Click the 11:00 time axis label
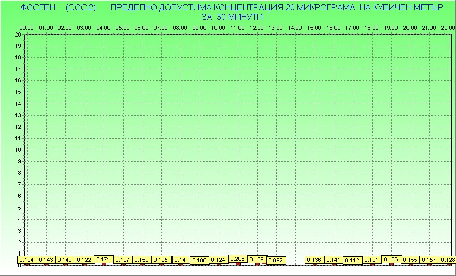 point(237,27)
